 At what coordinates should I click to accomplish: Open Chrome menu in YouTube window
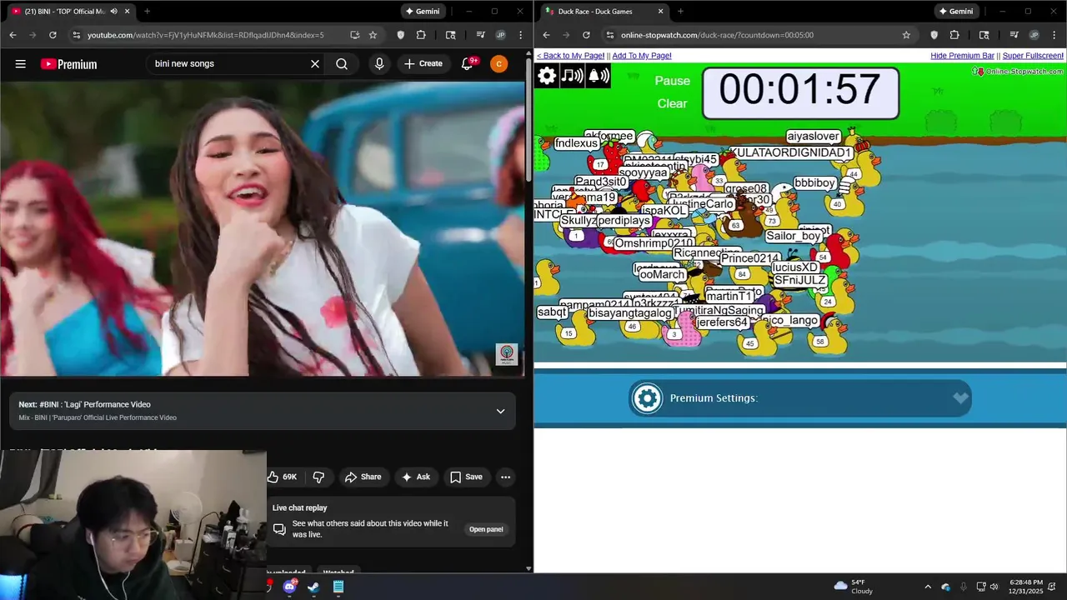coord(519,35)
